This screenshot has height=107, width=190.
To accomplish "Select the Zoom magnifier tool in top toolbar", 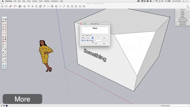I will pos(64,6).
